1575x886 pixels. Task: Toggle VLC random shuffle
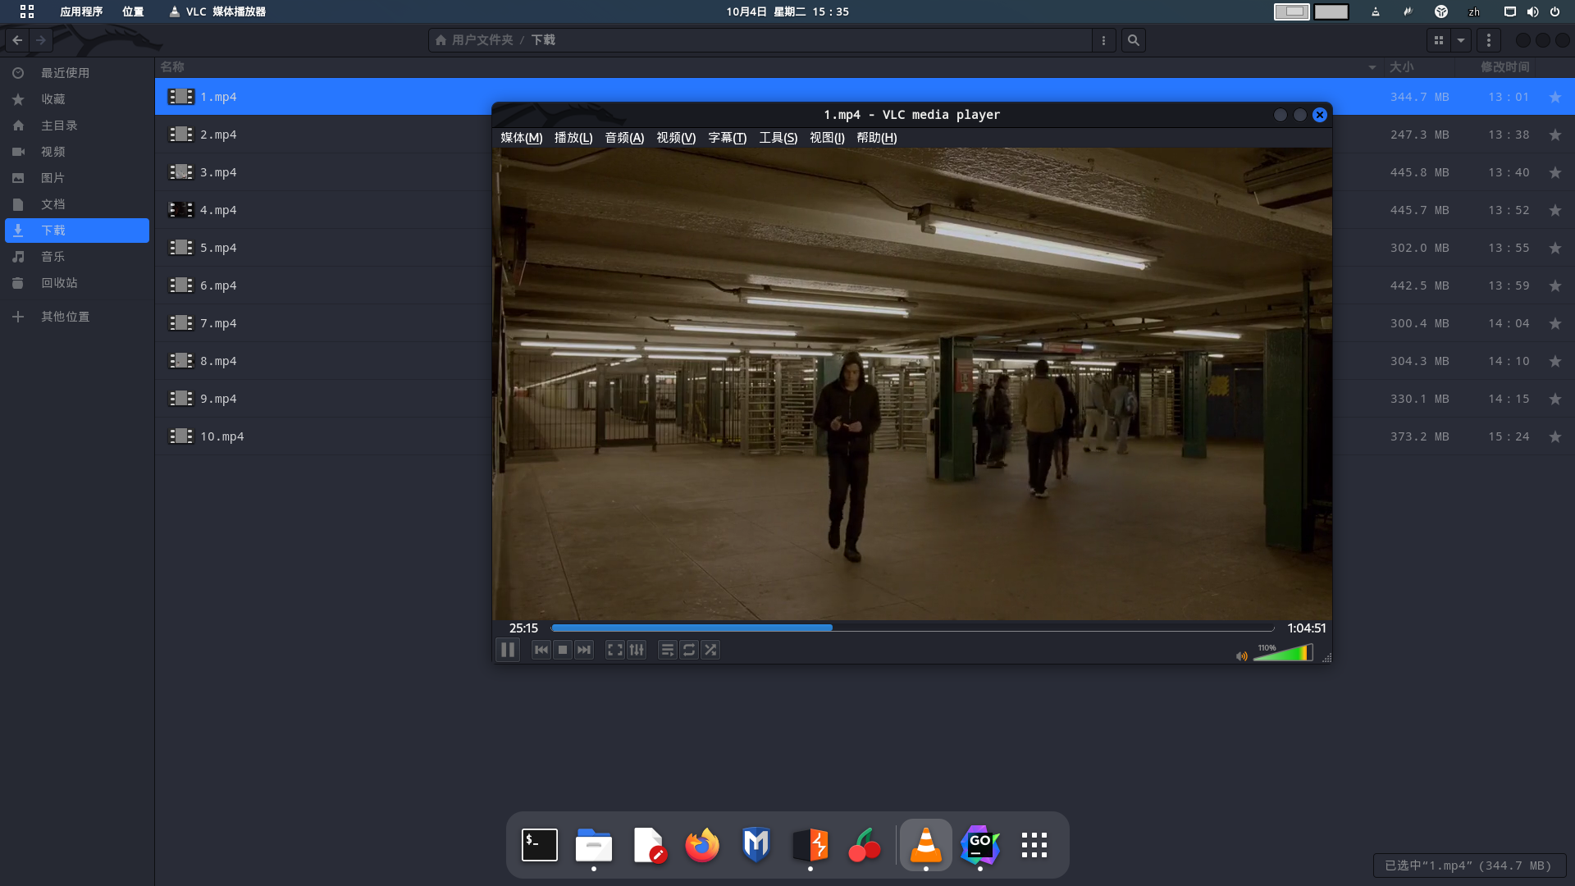pos(710,650)
